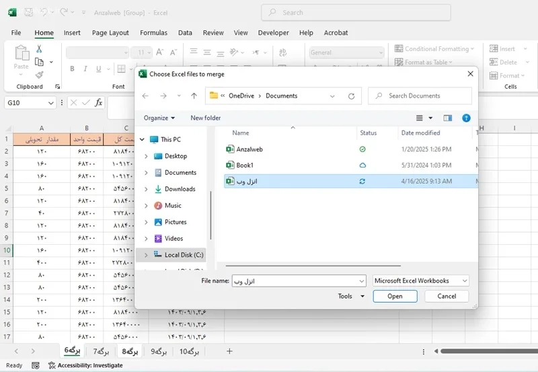Viewport: 538px width, 372px height.
Task: Click the macro record status bar icon
Action: (36, 365)
